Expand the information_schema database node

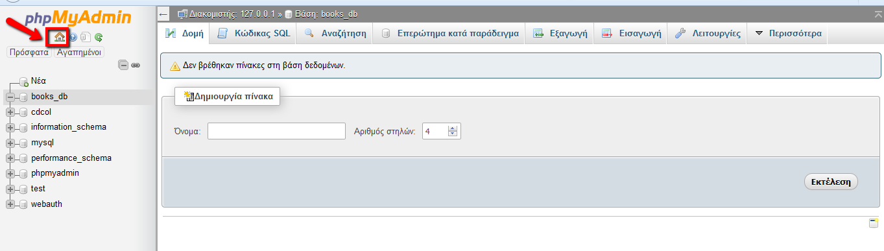[10, 128]
